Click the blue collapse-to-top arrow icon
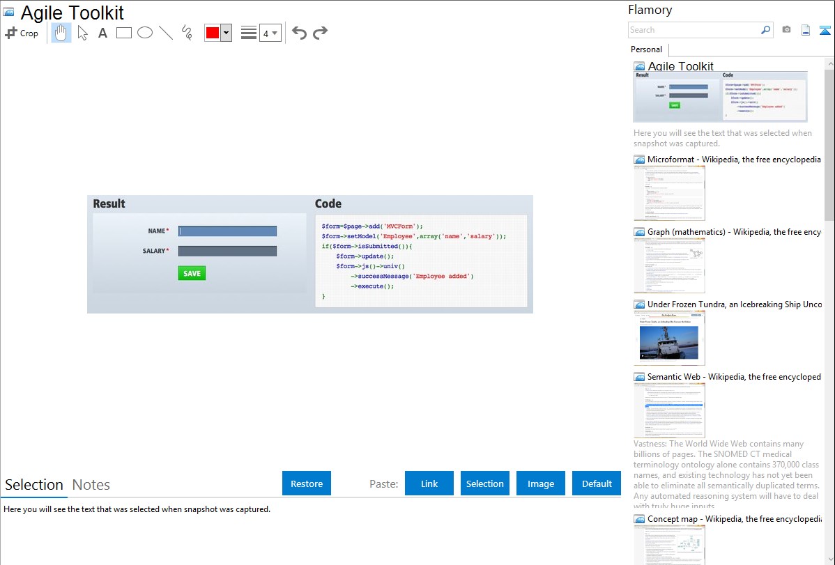835x565 pixels. pos(825,30)
